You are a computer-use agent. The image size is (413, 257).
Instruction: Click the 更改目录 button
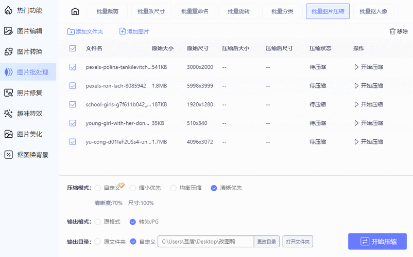pos(267,242)
